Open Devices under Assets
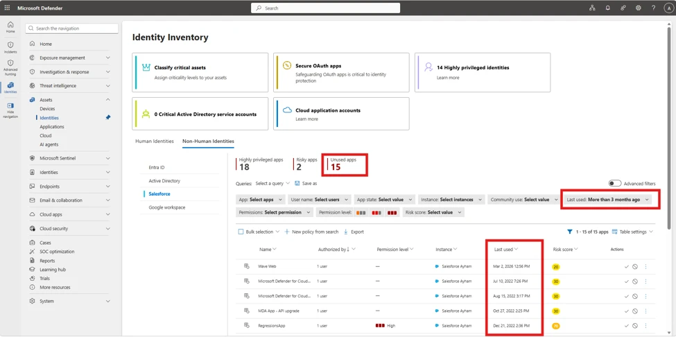The height and width of the screenshot is (337, 676). [47, 109]
